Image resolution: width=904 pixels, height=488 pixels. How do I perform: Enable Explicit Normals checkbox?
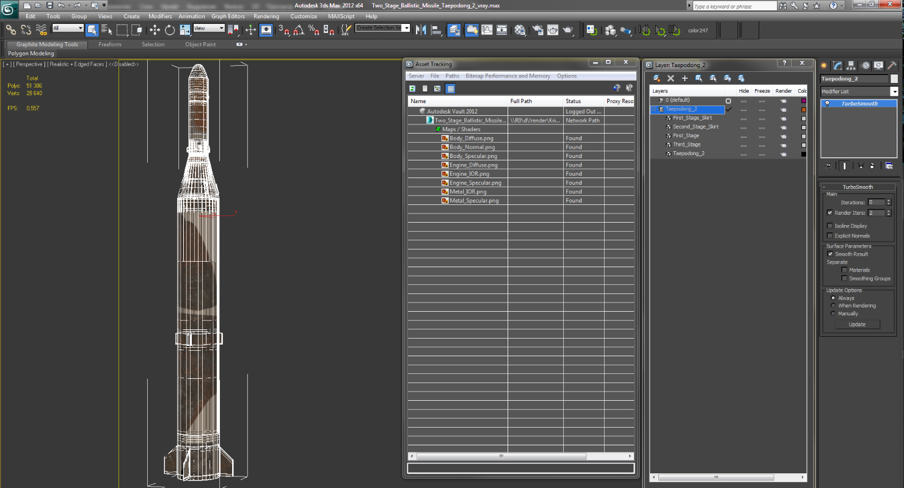click(x=829, y=235)
